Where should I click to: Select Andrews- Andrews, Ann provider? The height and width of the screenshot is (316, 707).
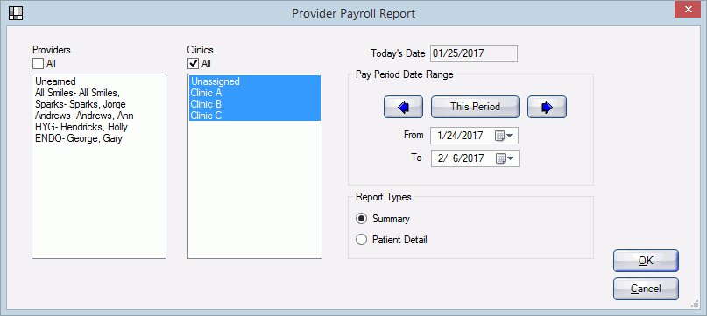(x=99, y=116)
